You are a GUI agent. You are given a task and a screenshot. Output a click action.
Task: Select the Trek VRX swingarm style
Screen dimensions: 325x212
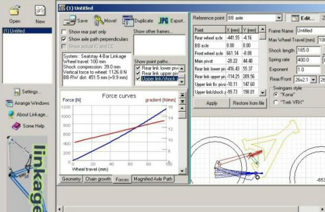[276, 102]
